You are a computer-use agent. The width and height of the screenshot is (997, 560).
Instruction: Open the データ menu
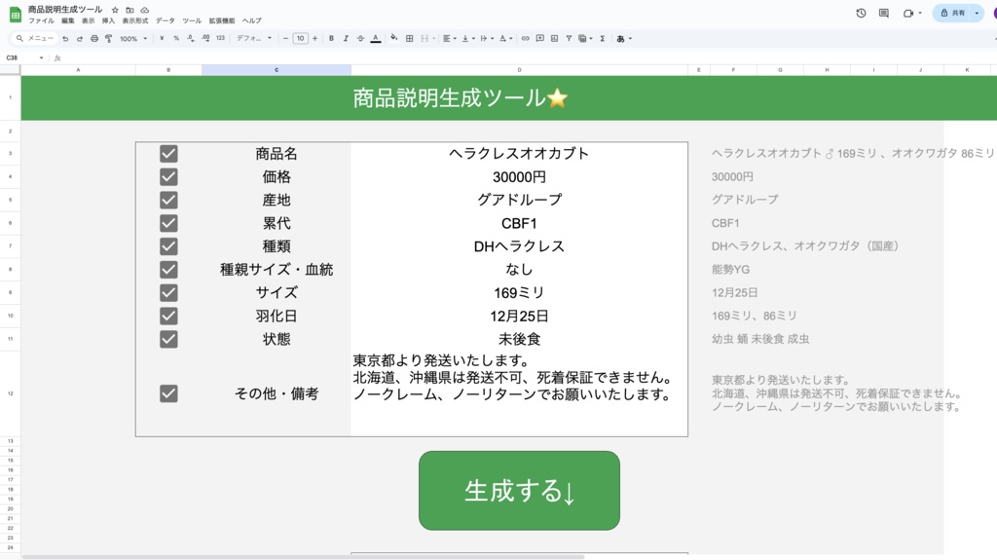tap(166, 20)
